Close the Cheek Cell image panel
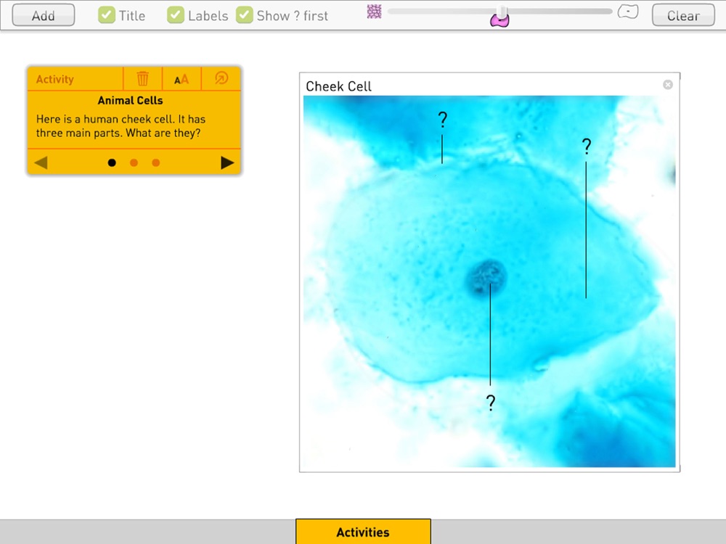The image size is (726, 544). 668,85
